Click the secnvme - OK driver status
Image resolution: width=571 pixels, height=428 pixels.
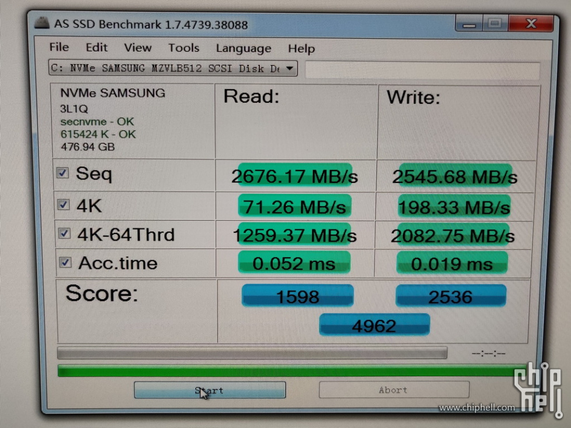[x=97, y=122]
